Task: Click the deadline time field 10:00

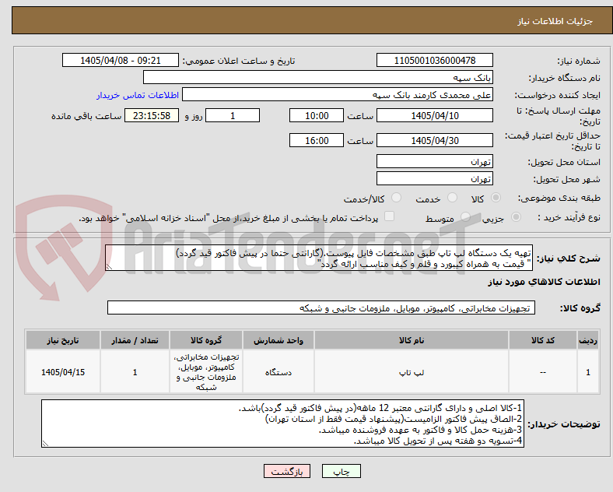Action: pyautogui.click(x=317, y=116)
